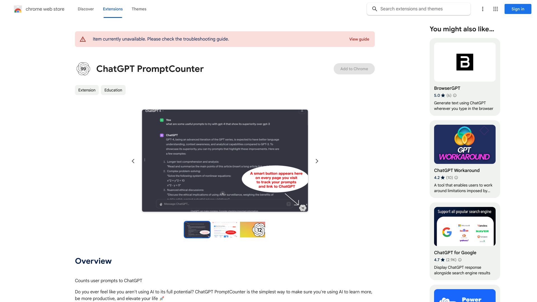Select the Themes tab
This screenshot has height=302, width=537.
click(139, 9)
